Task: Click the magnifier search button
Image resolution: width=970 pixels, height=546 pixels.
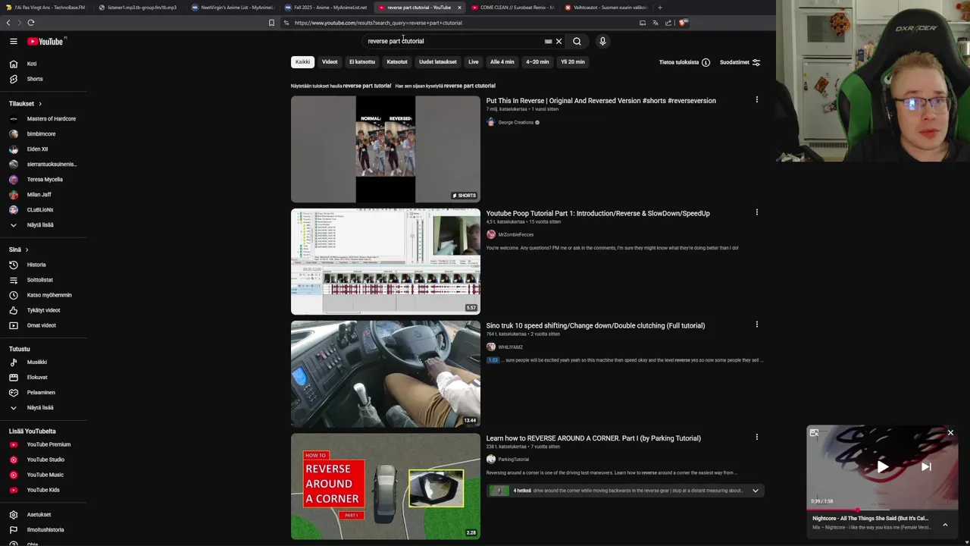Action: click(x=577, y=41)
